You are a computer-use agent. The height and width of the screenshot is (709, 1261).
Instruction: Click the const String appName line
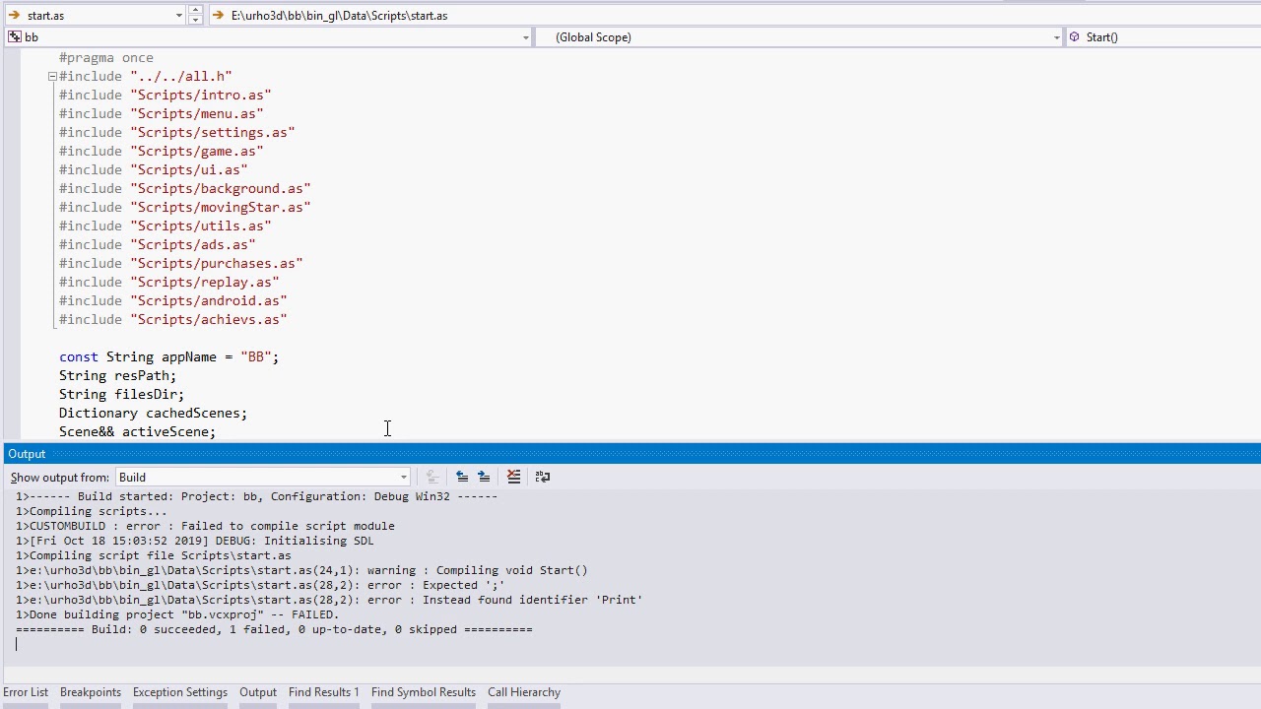click(x=169, y=357)
